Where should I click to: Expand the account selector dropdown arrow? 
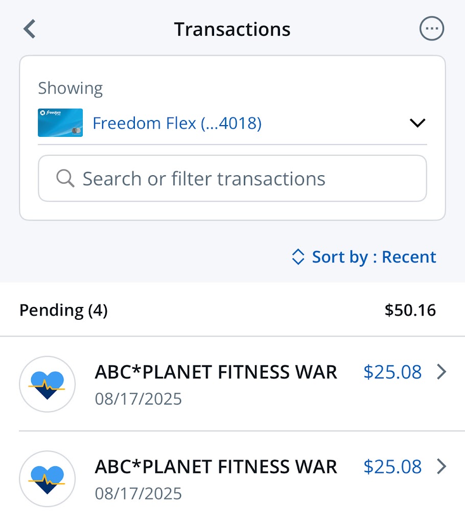coord(417,123)
